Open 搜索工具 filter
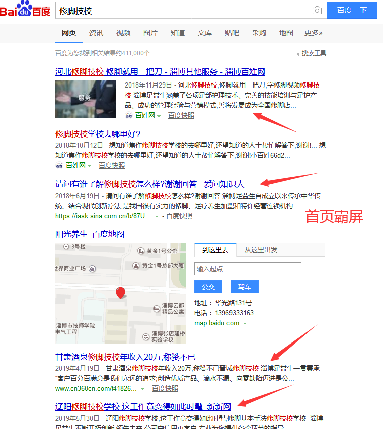This screenshot has width=383, height=429. 311,53
